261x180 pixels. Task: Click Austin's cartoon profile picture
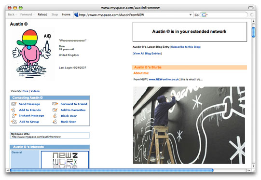[32, 54]
